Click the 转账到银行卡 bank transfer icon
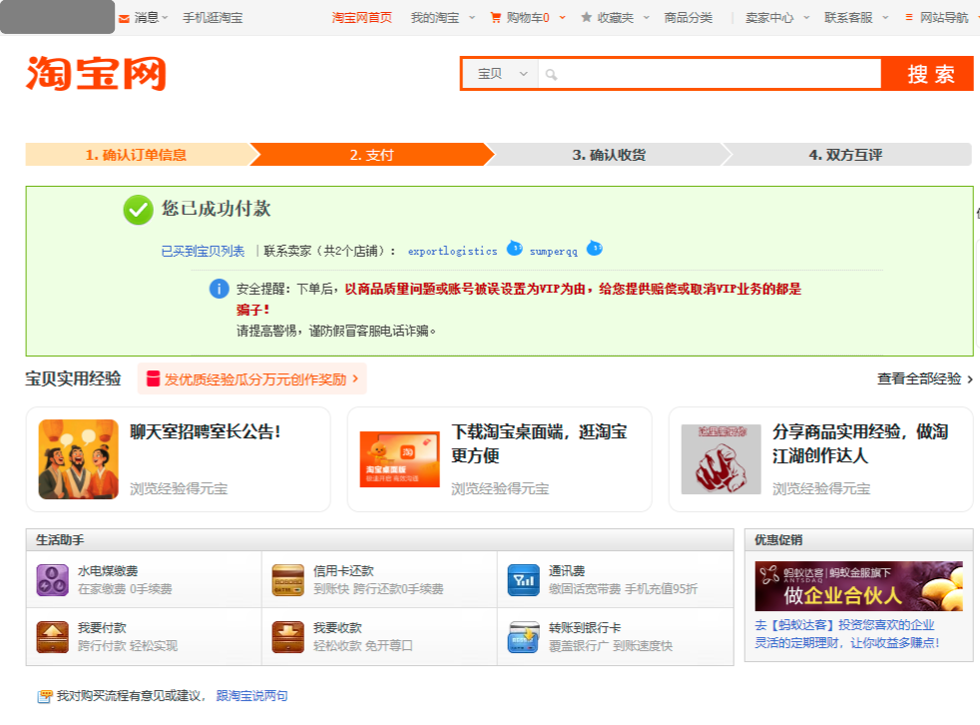 tap(523, 636)
